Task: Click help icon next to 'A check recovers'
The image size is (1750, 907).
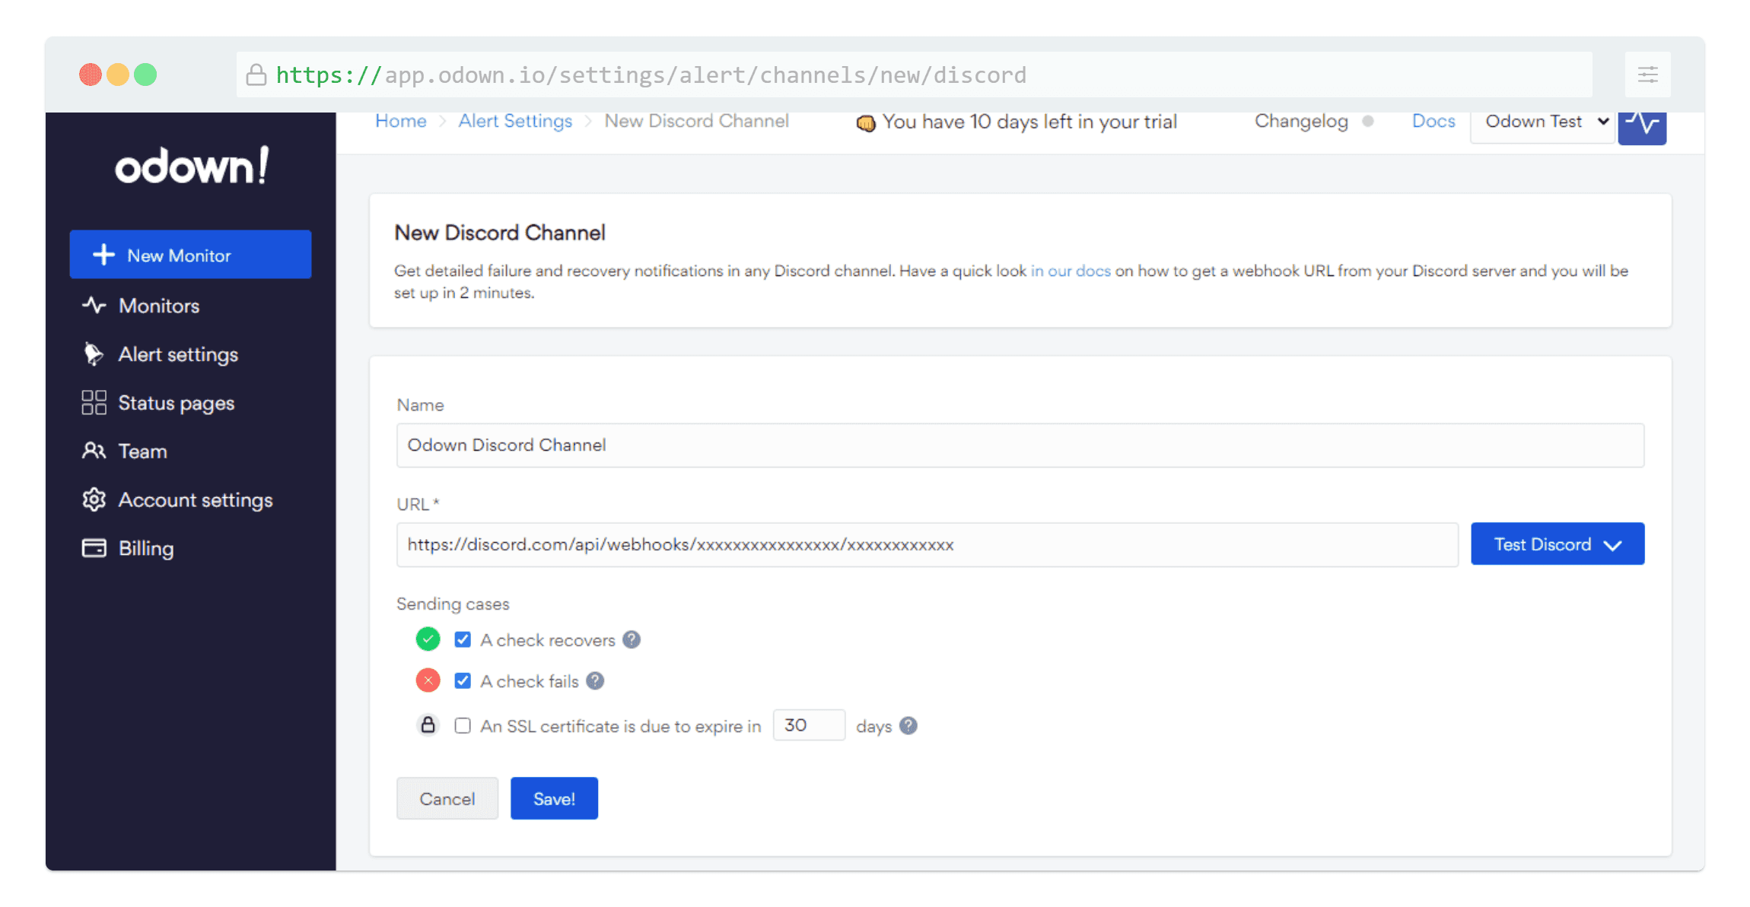Action: click(x=631, y=639)
